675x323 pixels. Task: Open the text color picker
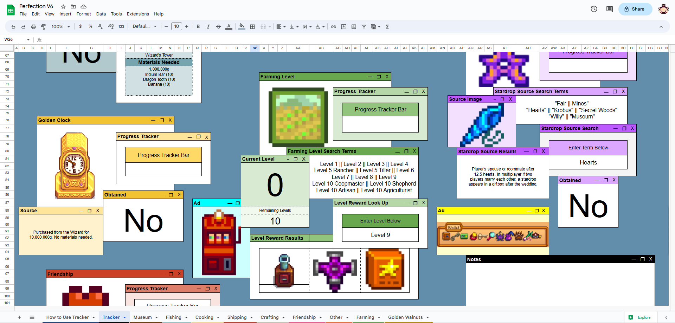(x=229, y=27)
